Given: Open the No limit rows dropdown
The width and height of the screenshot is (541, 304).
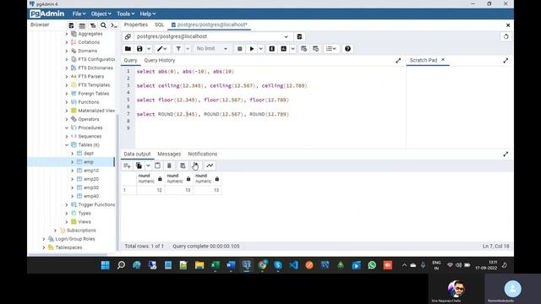Looking at the screenshot, I should point(211,49).
